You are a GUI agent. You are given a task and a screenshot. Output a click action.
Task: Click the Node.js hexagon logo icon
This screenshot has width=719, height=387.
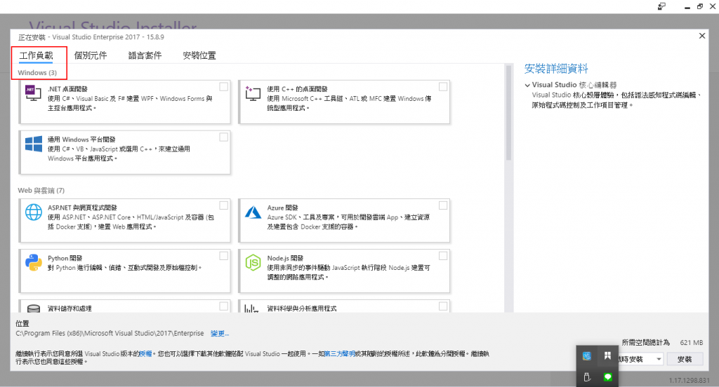[253, 262]
